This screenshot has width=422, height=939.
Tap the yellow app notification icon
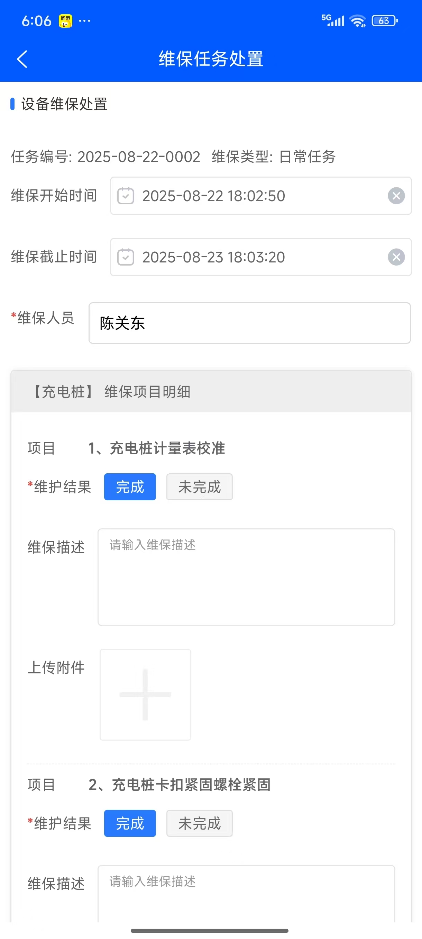65,21
